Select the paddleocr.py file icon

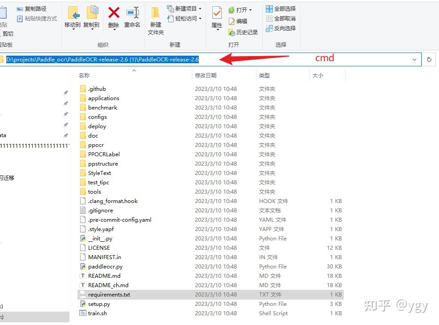(x=83, y=267)
